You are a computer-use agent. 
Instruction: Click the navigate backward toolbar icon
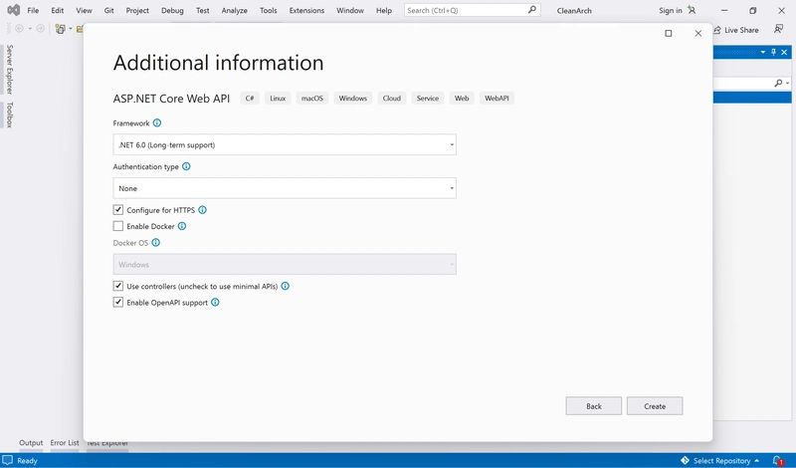click(19, 29)
